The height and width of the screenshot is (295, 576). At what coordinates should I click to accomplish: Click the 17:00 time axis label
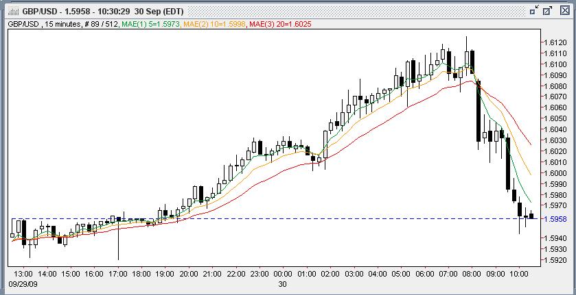[x=117, y=274]
